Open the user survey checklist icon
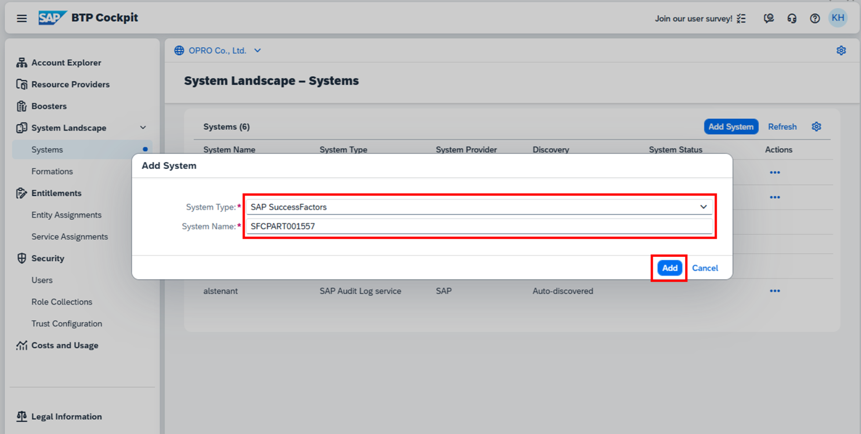 pos(741,19)
